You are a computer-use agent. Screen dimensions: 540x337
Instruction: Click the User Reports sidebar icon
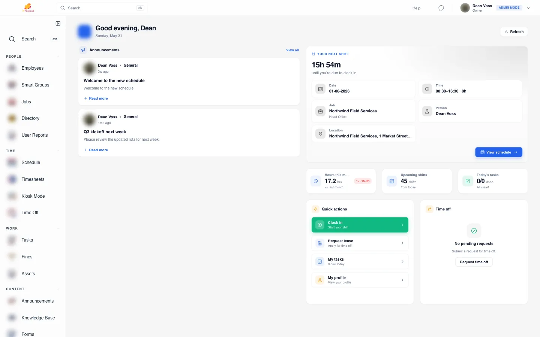click(x=12, y=135)
